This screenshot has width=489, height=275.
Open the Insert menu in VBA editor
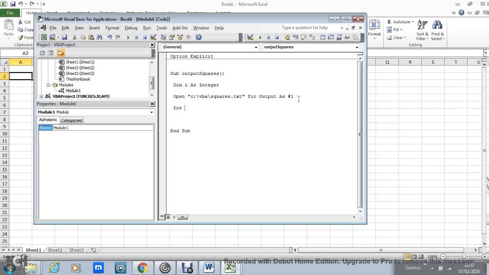[94, 28]
